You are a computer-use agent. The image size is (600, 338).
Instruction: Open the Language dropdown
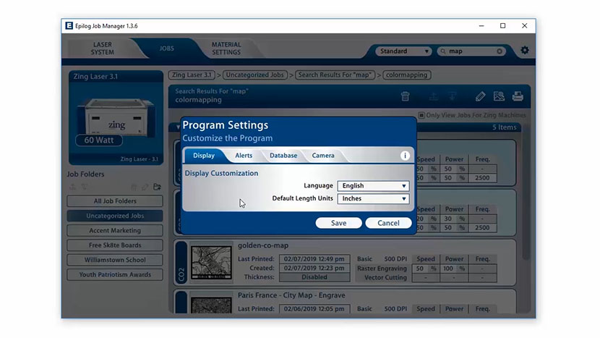(373, 186)
